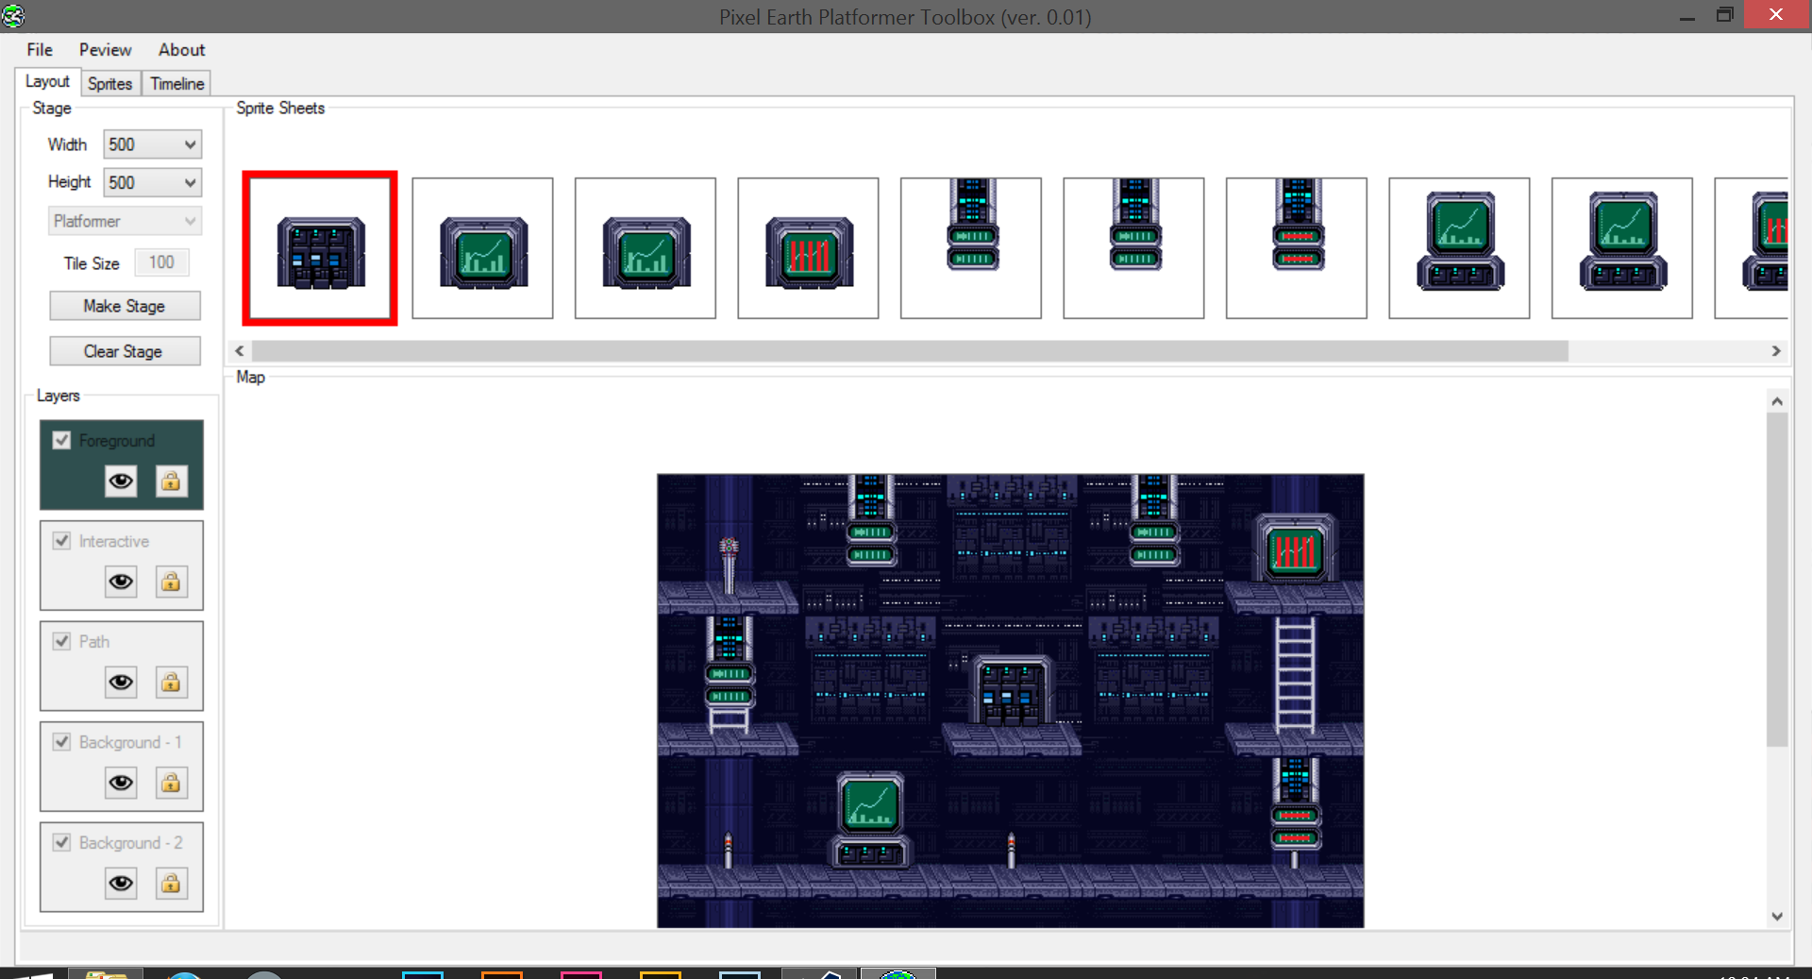Viewport: 1812px width, 979px height.
Task: Click the sprite sheets scroll right arrow
Action: (1776, 351)
